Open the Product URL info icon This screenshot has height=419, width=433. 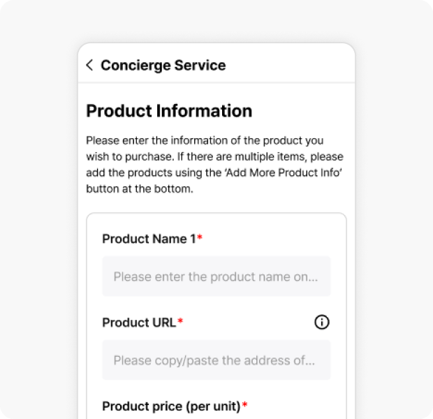point(321,322)
